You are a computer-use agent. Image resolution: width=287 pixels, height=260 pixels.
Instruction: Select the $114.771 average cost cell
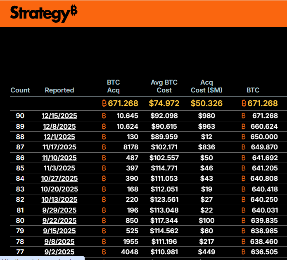tap(164, 168)
